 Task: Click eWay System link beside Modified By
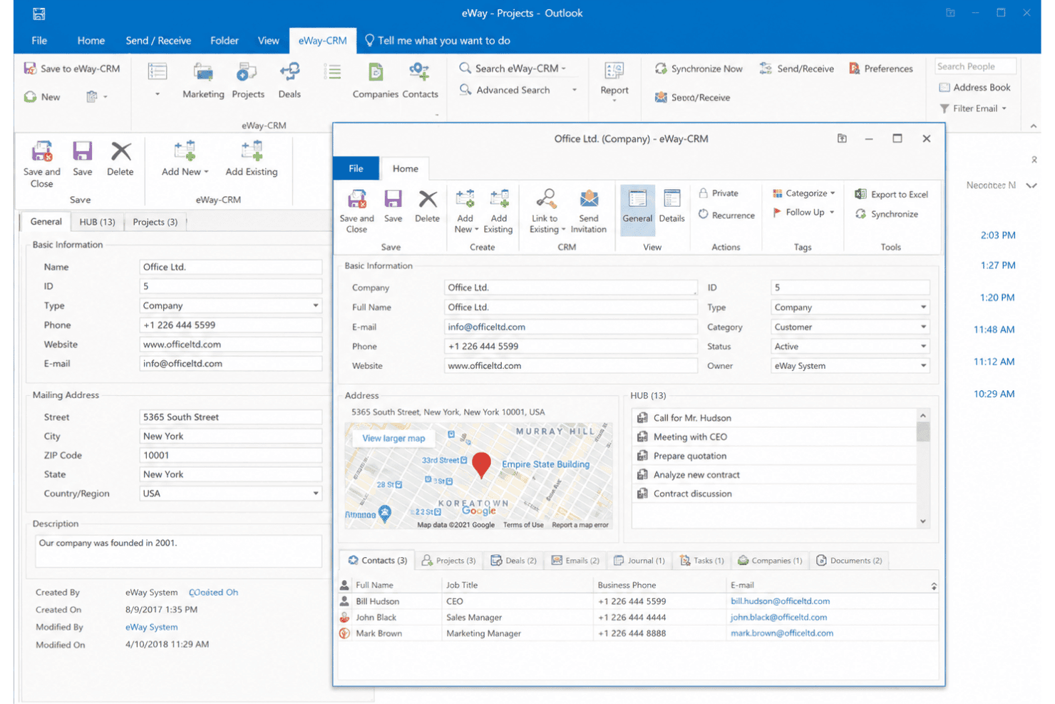click(x=151, y=627)
